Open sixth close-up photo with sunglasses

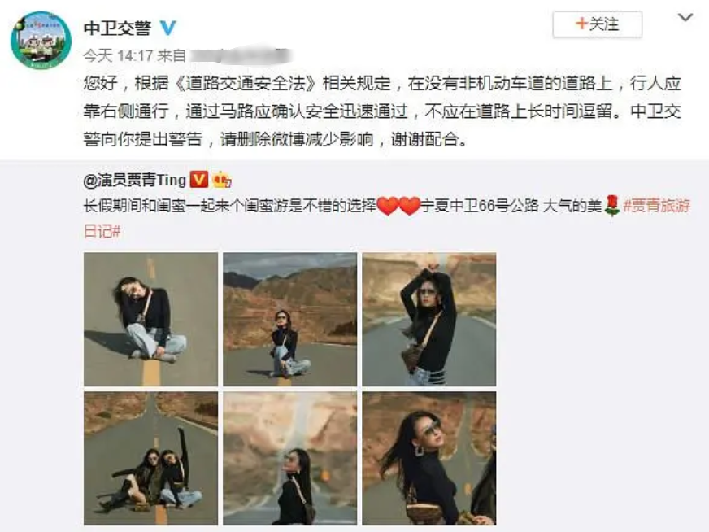point(429,458)
